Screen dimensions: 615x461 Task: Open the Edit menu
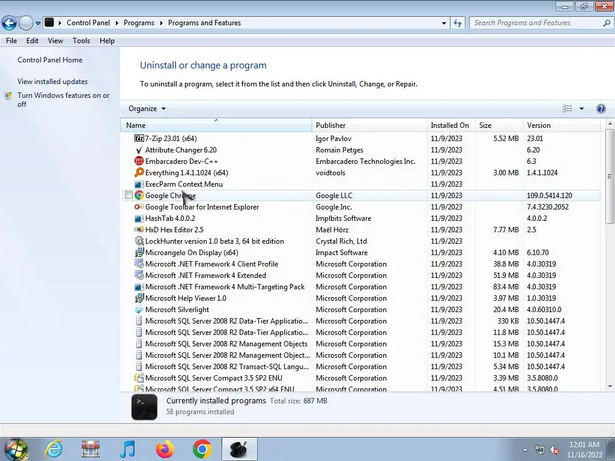pyautogui.click(x=32, y=41)
